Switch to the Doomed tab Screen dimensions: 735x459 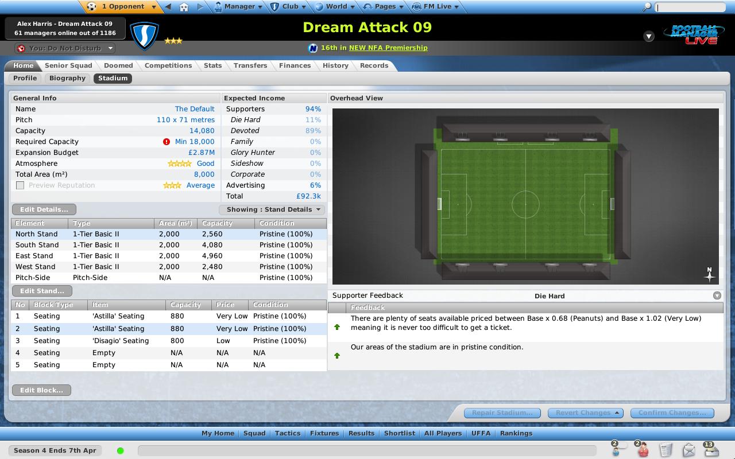click(118, 65)
